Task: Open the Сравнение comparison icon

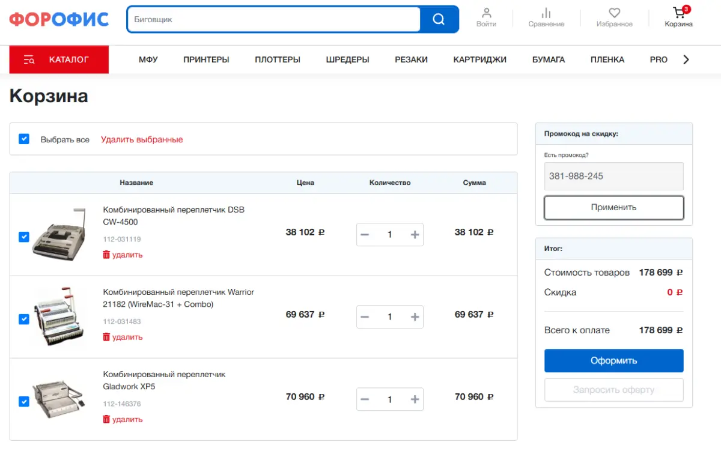Action: tap(546, 17)
